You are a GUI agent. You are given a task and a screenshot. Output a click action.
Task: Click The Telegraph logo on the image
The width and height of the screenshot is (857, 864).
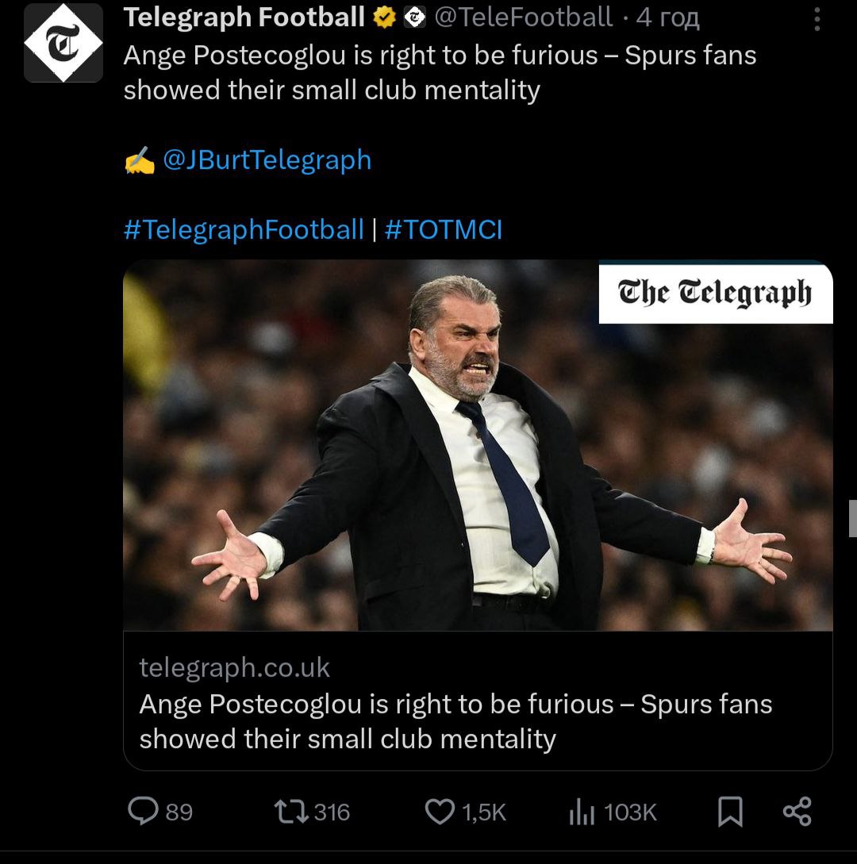pyautogui.click(x=715, y=293)
